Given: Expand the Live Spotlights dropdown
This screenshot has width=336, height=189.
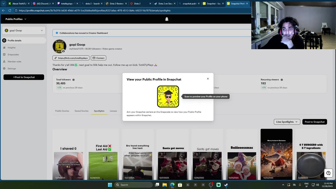Looking at the screenshot, I should click(287, 122).
